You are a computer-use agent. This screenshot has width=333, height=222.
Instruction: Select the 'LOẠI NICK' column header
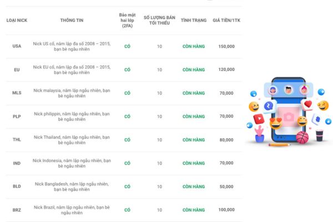(17, 21)
